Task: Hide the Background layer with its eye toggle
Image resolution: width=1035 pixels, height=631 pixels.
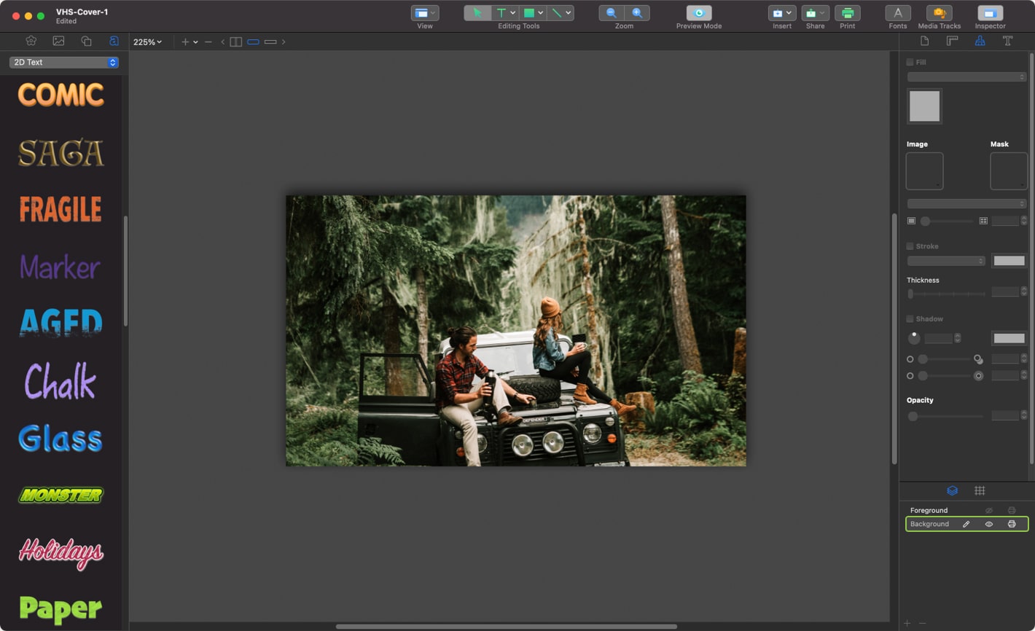Action: coord(989,524)
